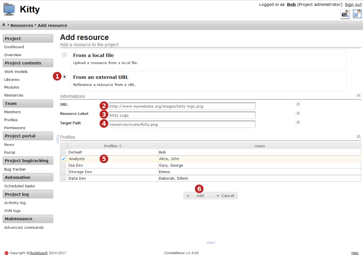Open help icon next to URL field
363x256 pixels.
coord(298,104)
